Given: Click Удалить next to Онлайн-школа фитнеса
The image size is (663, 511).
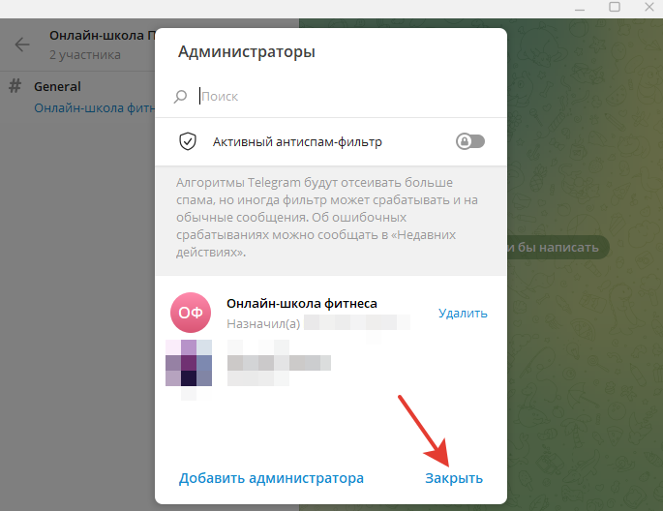Looking at the screenshot, I should click(463, 313).
